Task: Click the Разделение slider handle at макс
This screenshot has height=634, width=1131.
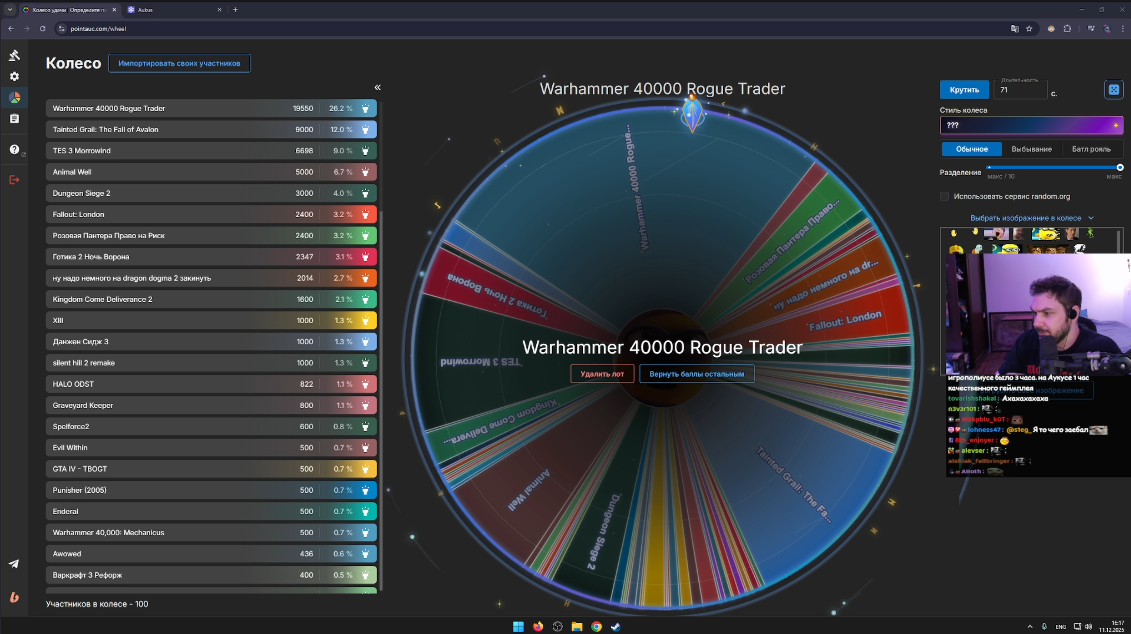Action: point(1119,167)
